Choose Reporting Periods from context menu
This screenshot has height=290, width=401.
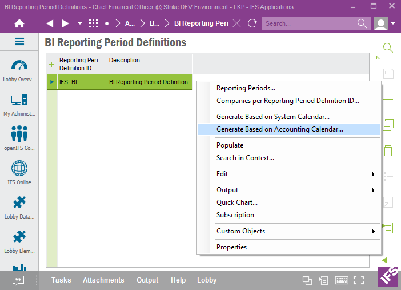coord(246,88)
